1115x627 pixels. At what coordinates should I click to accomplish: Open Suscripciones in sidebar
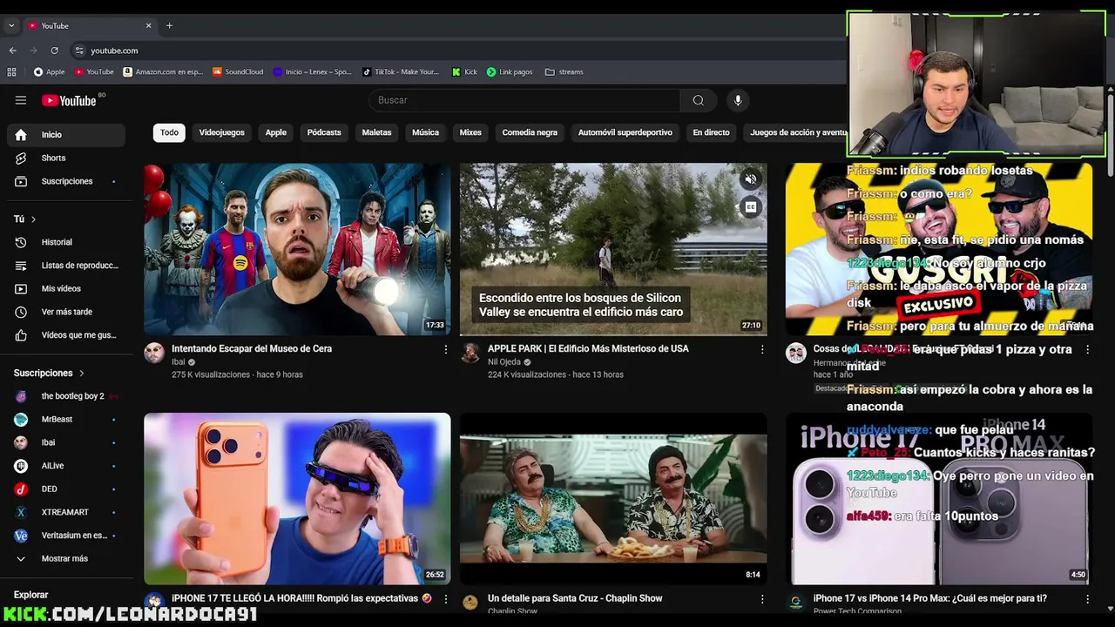point(66,181)
